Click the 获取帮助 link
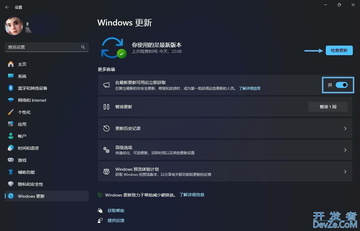The height and width of the screenshot is (231, 360). 116,211
